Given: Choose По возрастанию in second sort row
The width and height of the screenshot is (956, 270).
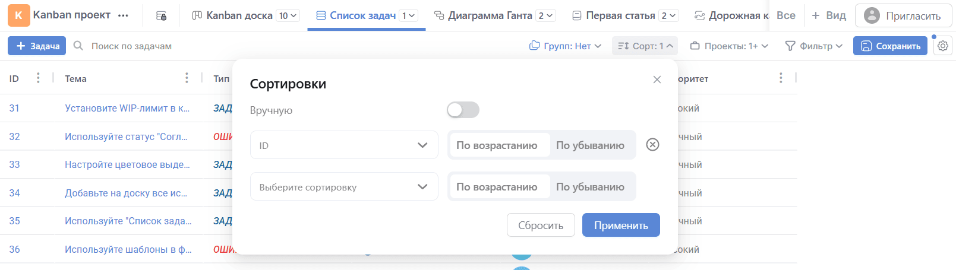Looking at the screenshot, I should (497, 187).
